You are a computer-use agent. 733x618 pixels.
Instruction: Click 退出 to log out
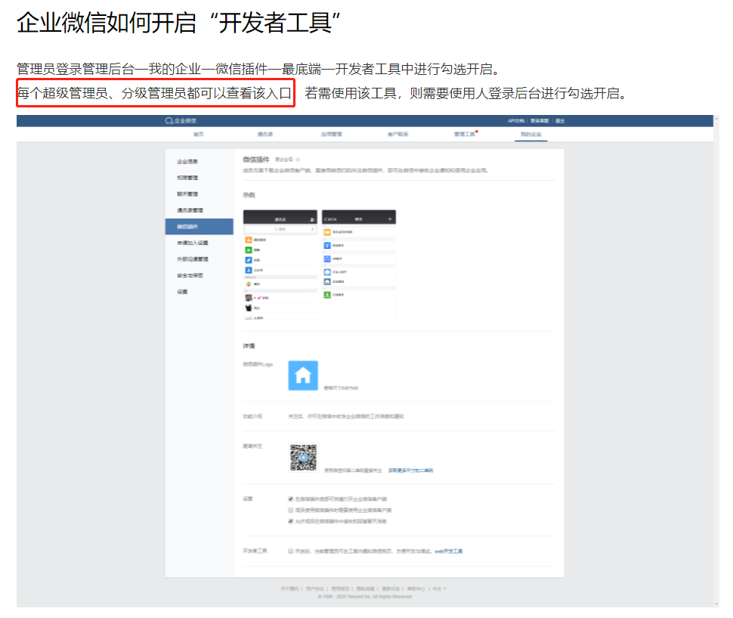560,121
